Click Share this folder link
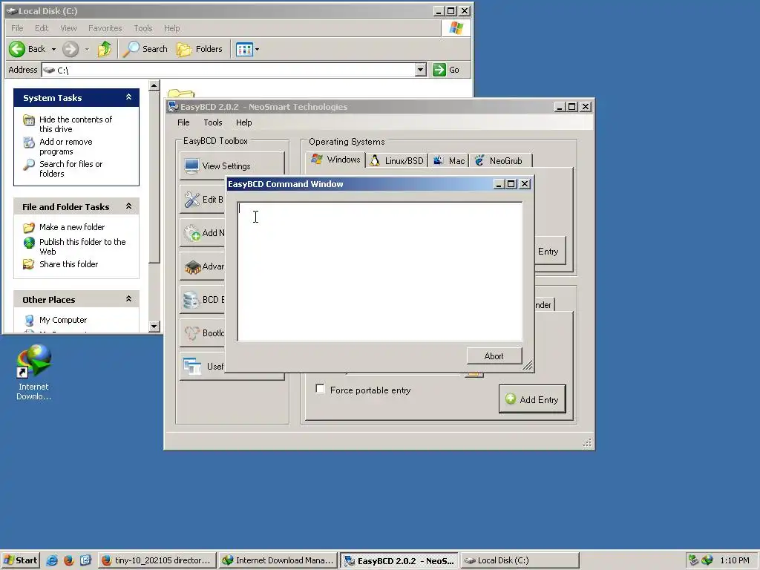Viewport: 760px width, 570px height. click(x=68, y=264)
